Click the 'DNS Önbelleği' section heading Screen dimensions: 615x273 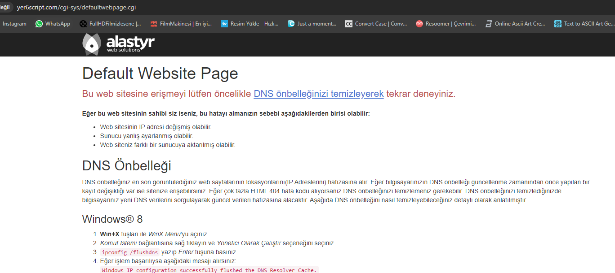pyautogui.click(x=127, y=165)
